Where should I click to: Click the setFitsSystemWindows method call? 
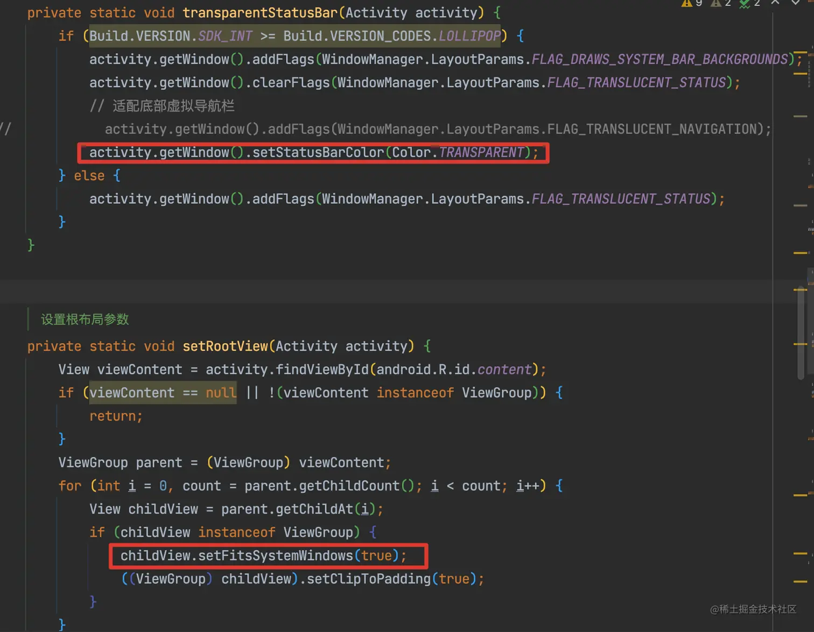tap(276, 556)
